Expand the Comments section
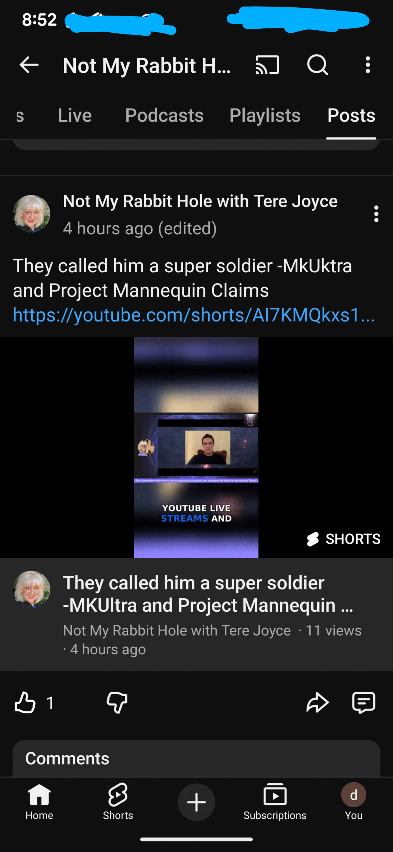 [196, 759]
